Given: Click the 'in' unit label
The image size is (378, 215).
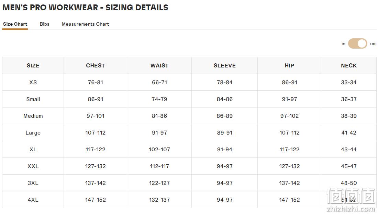Looking at the screenshot, I should (343, 44).
